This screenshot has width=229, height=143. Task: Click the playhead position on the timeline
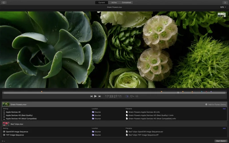(x=178, y=92)
